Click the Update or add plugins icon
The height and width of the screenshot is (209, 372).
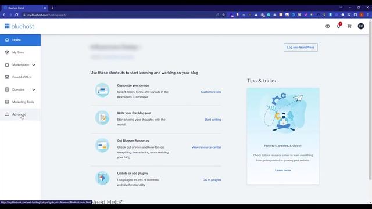point(102,178)
